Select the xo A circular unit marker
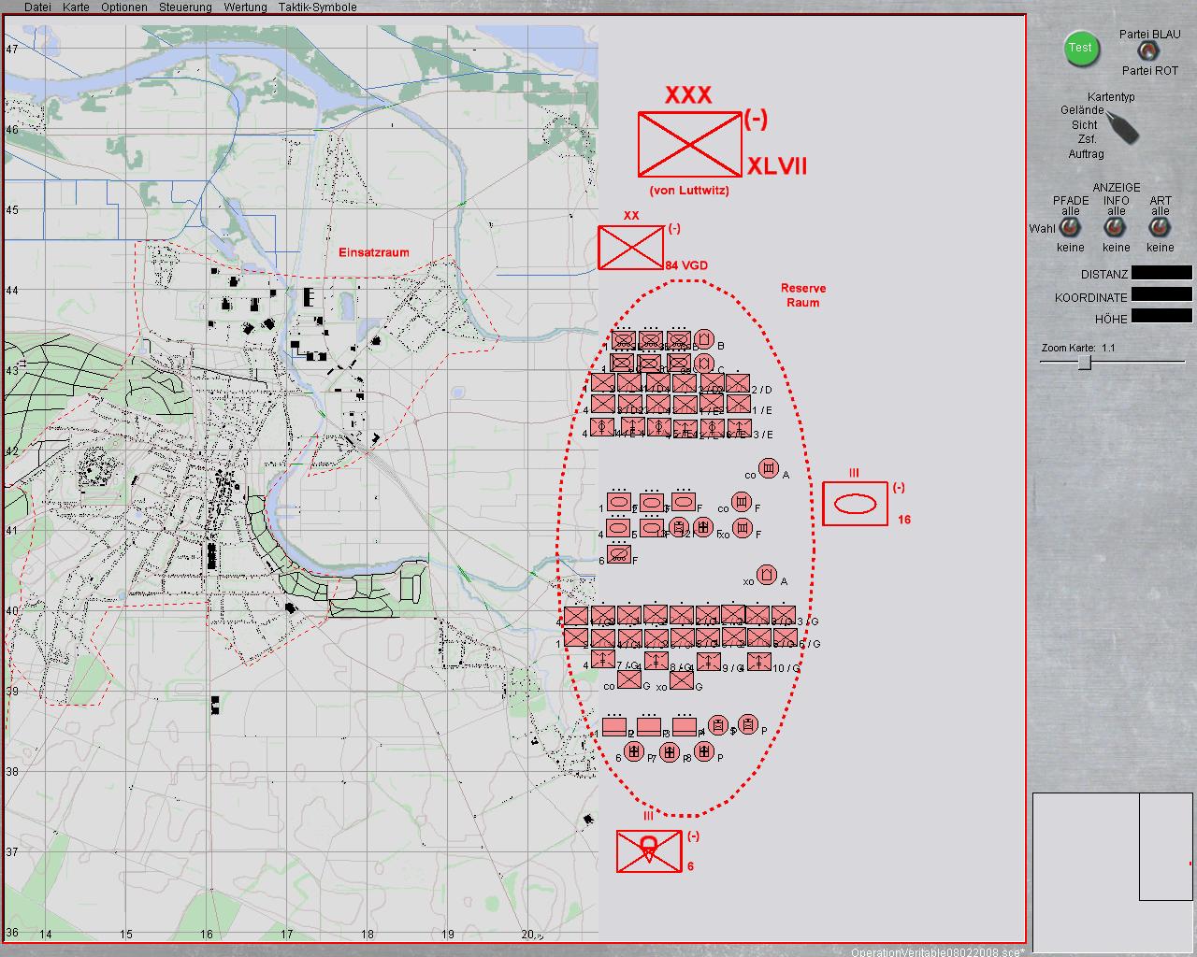This screenshot has width=1197, height=957. [767, 574]
